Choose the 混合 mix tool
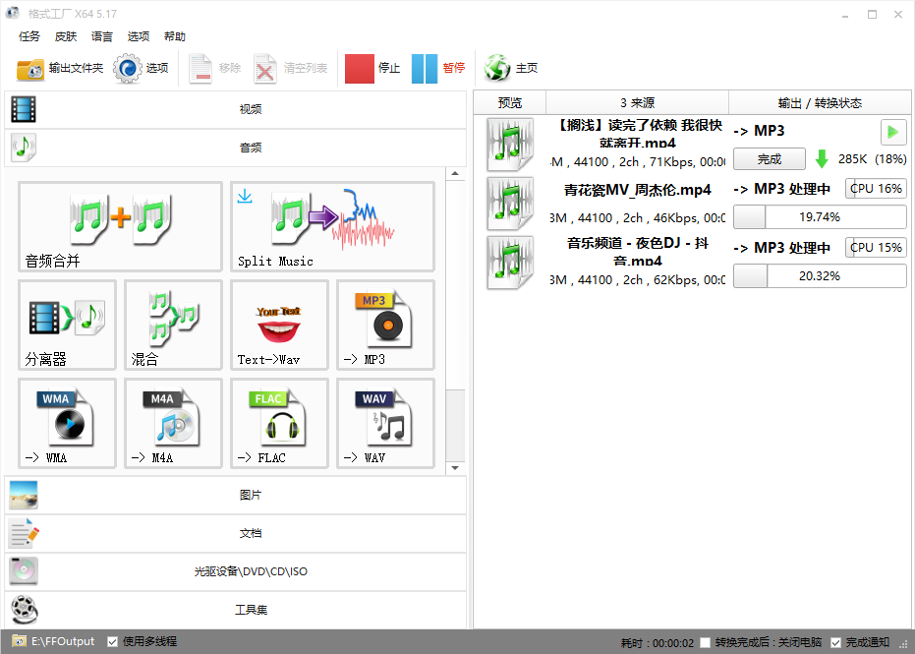Image resolution: width=915 pixels, height=654 pixels. (x=173, y=325)
